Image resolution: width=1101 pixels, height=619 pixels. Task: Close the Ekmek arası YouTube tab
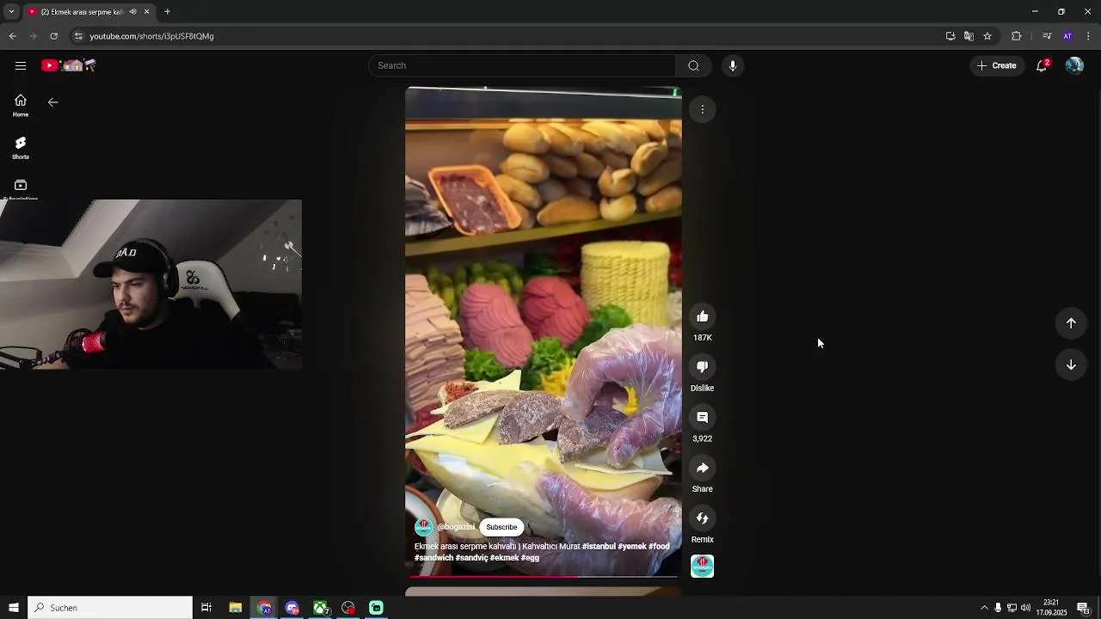point(146,12)
